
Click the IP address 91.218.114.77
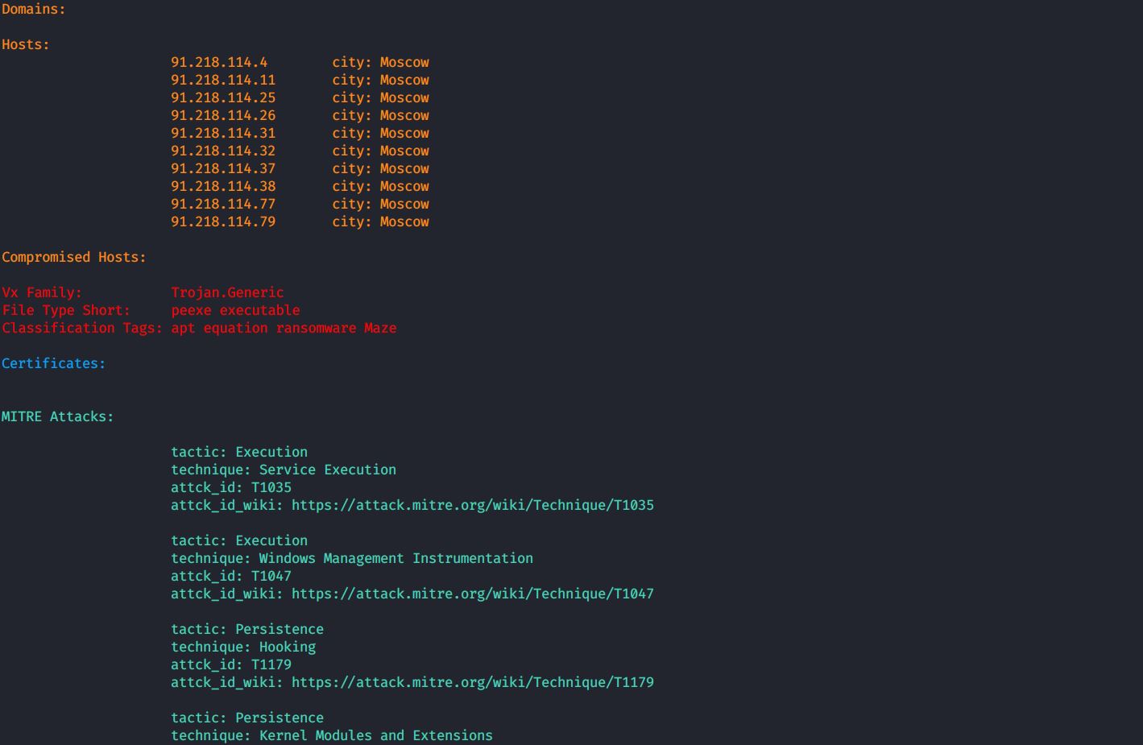coord(223,205)
